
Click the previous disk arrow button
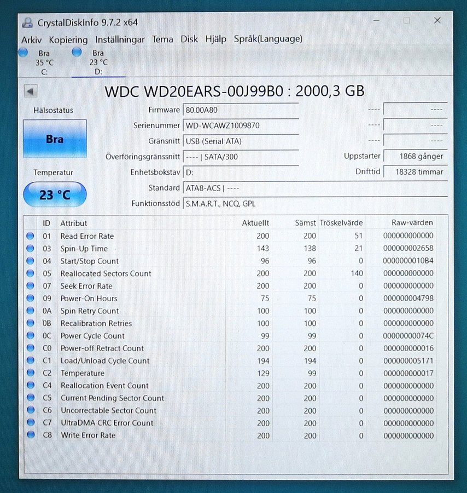point(31,91)
